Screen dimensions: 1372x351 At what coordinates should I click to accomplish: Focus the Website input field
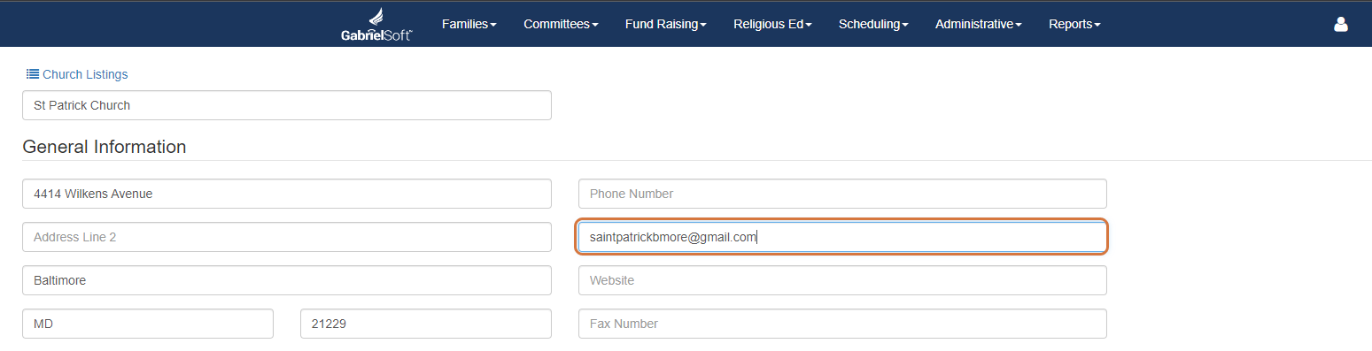[x=842, y=280]
